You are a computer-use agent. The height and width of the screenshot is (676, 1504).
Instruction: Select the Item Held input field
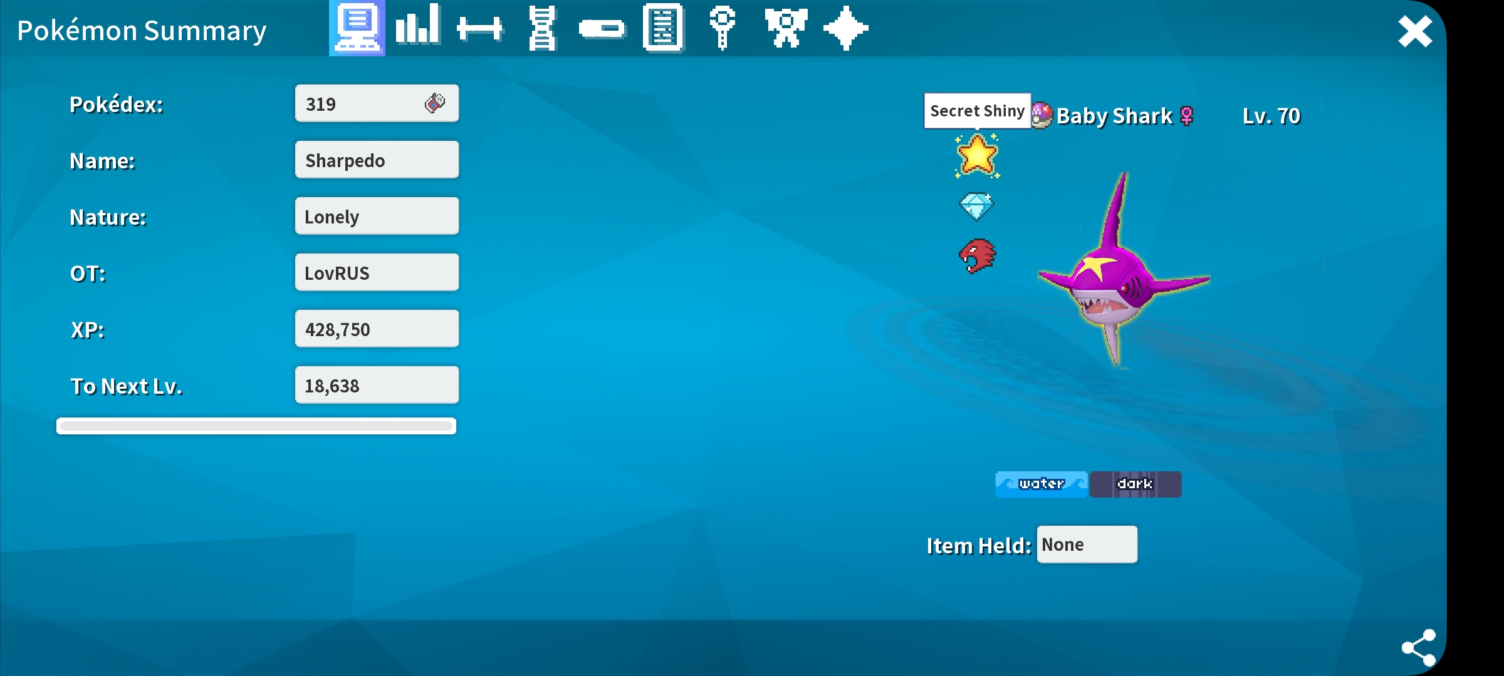(1087, 544)
